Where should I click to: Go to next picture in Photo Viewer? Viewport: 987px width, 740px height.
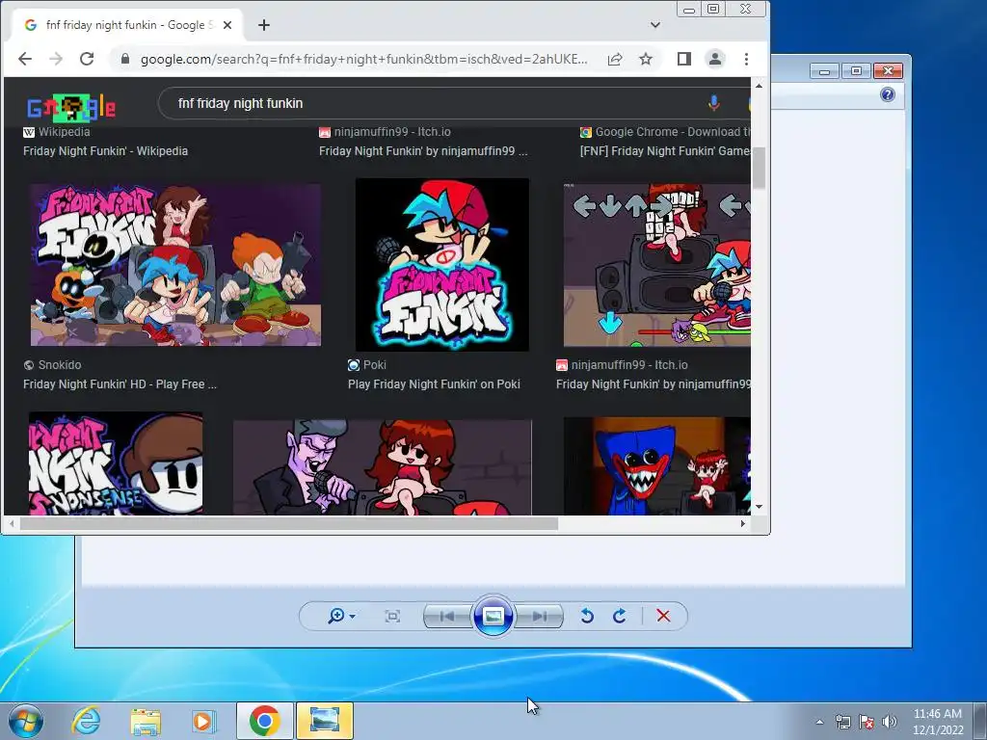(540, 616)
